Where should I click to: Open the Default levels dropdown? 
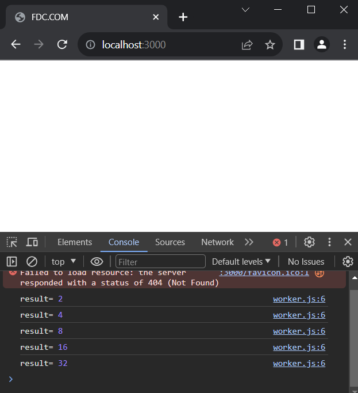pyautogui.click(x=241, y=261)
